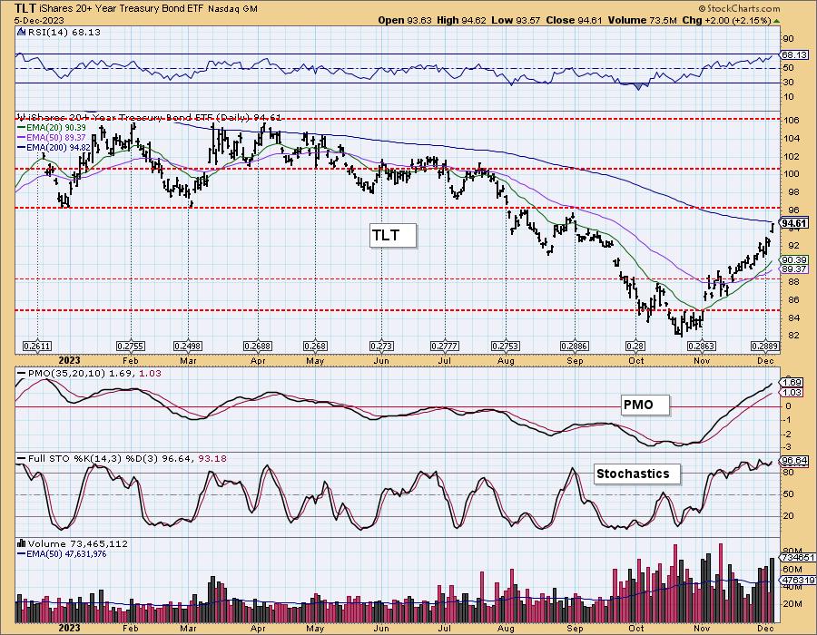The image size is (817, 635).
Task: Click the TLT ticker symbol in the header
Action: tap(25, 8)
